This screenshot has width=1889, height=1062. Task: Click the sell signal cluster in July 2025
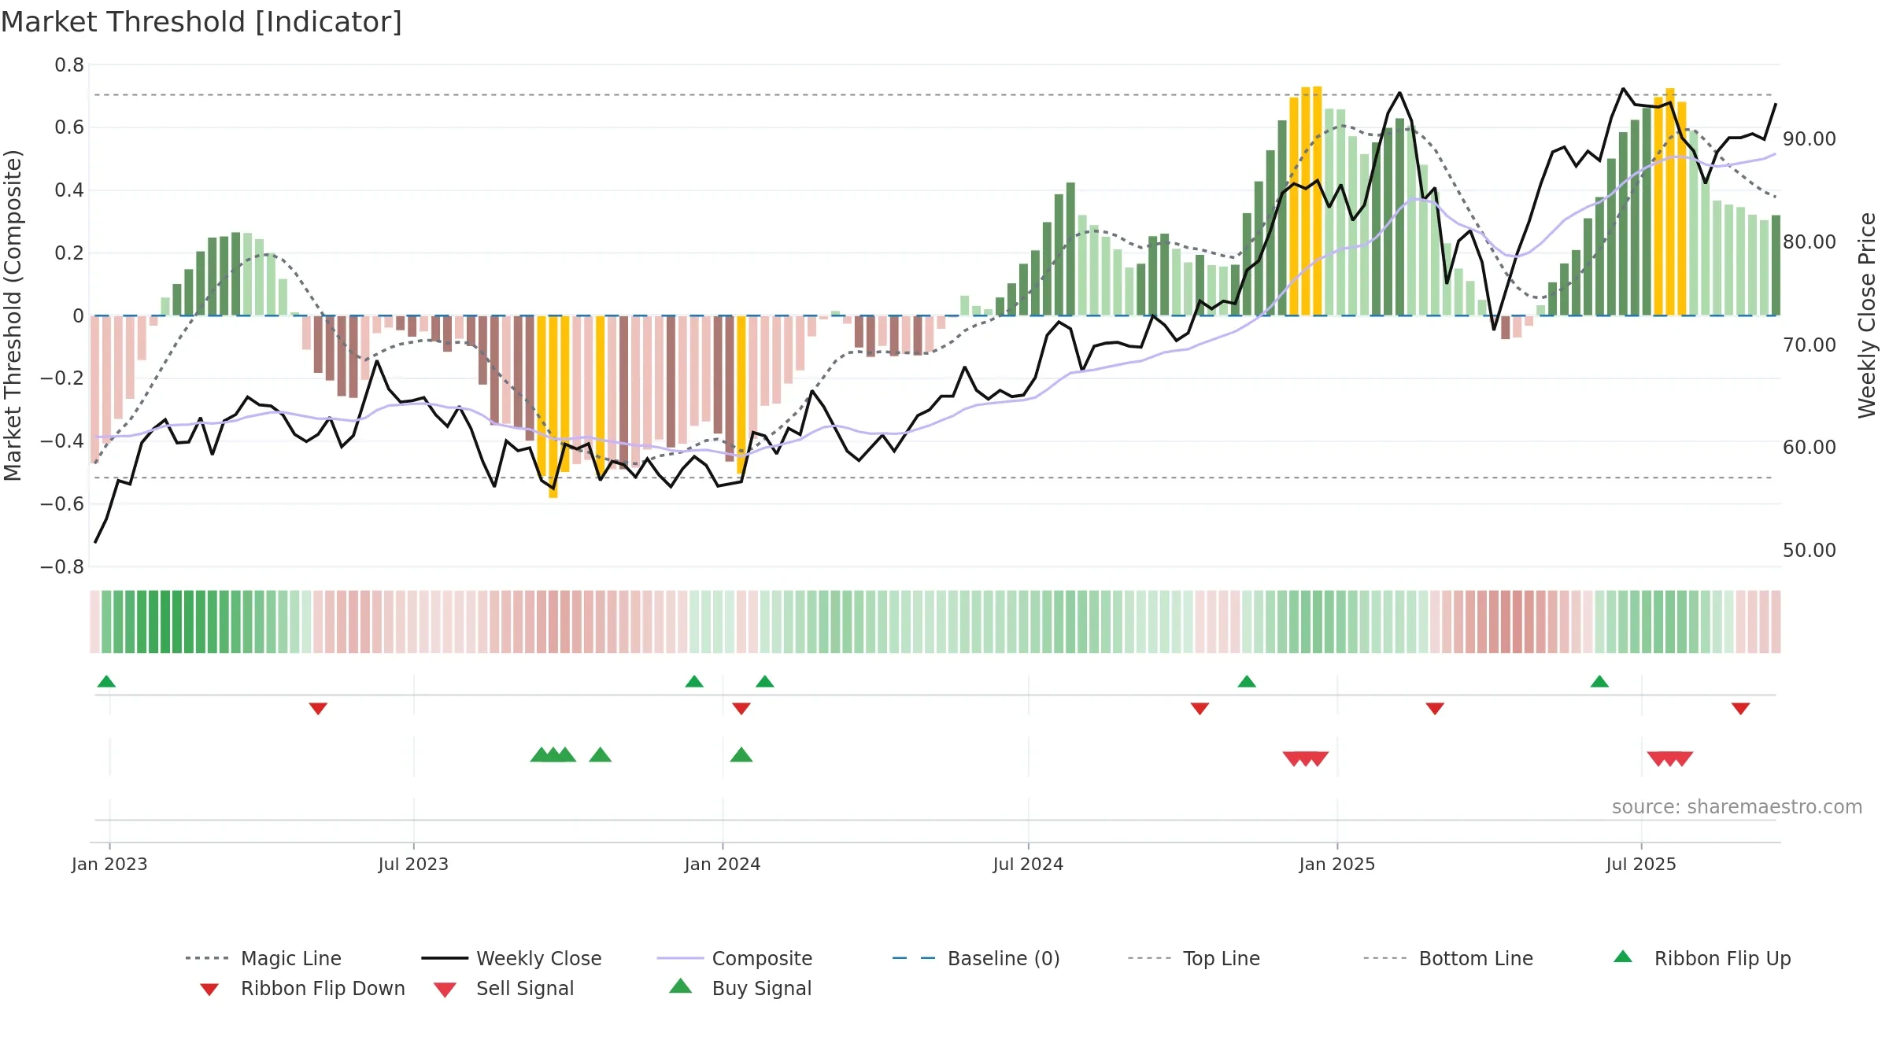pyautogui.click(x=1670, y=759)
